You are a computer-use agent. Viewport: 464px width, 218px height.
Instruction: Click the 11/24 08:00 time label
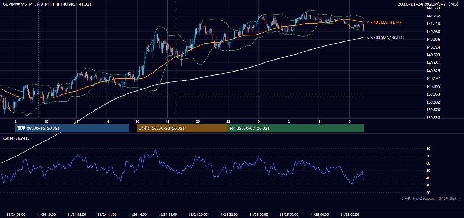[x=16, y=214]
